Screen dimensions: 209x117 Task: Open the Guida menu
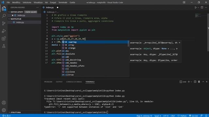coord(72,2)
